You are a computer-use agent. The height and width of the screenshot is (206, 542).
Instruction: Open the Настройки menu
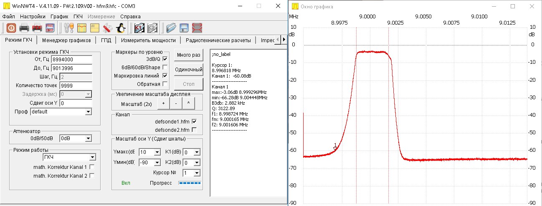tap(33, 17)
